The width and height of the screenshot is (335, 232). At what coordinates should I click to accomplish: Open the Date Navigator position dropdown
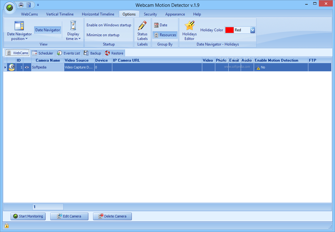click(19, 31)
